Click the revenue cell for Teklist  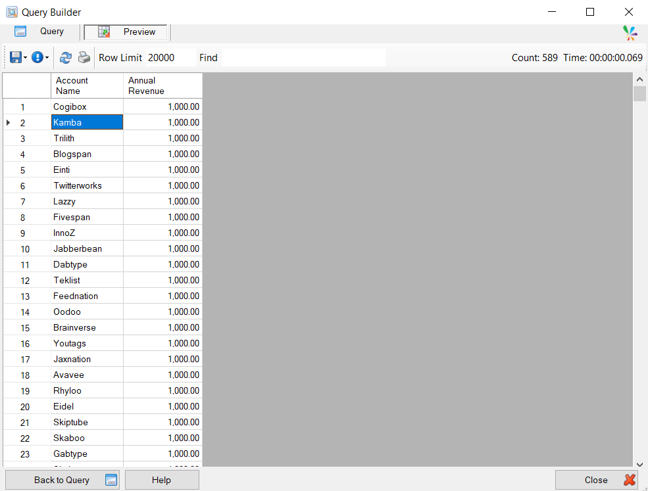pos(163,280)
